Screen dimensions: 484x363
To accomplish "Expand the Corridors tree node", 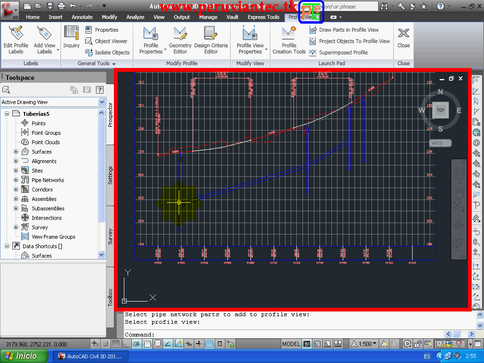I will click(x=16, y=190).
